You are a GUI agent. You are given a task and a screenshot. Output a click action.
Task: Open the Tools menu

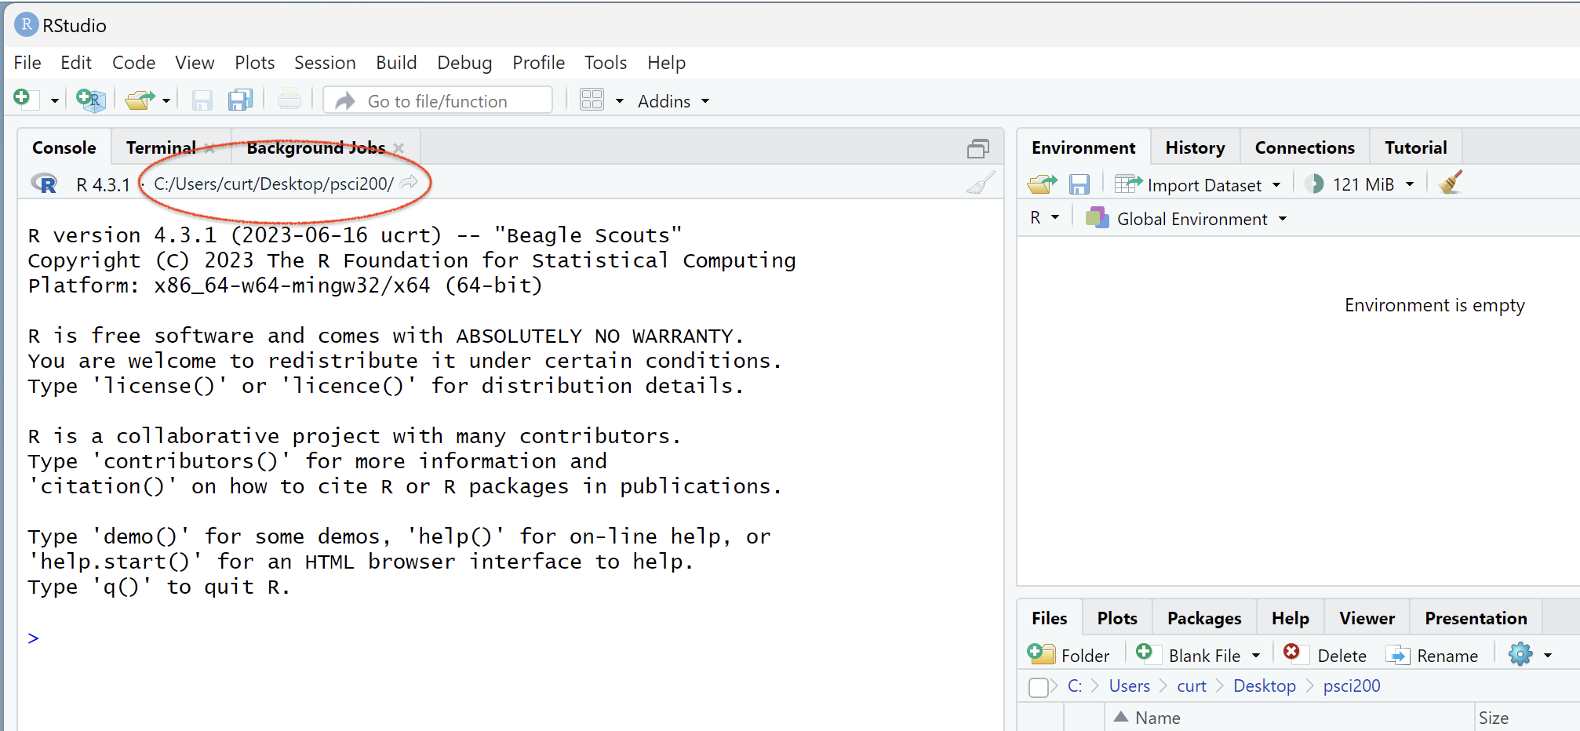coord(605,63)
